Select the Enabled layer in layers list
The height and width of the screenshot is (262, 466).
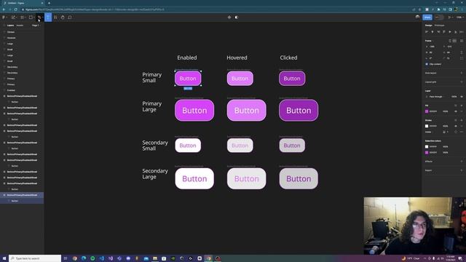tap(11, 90)
